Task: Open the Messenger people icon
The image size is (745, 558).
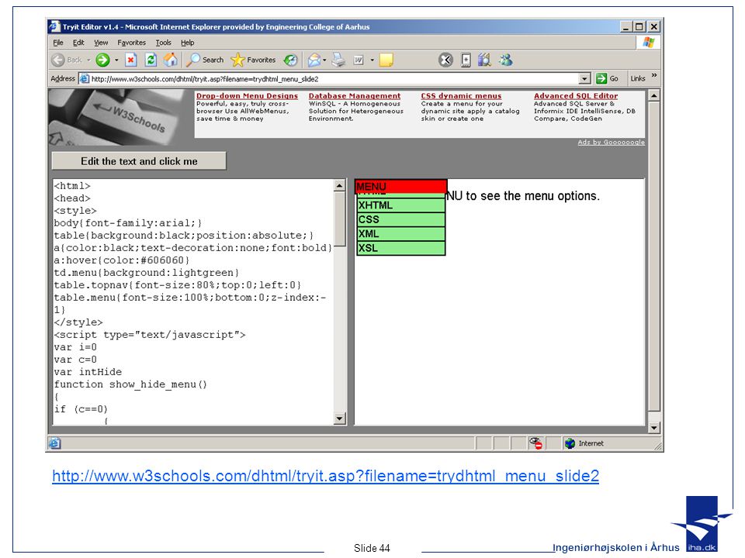Action: click(505, 60)
